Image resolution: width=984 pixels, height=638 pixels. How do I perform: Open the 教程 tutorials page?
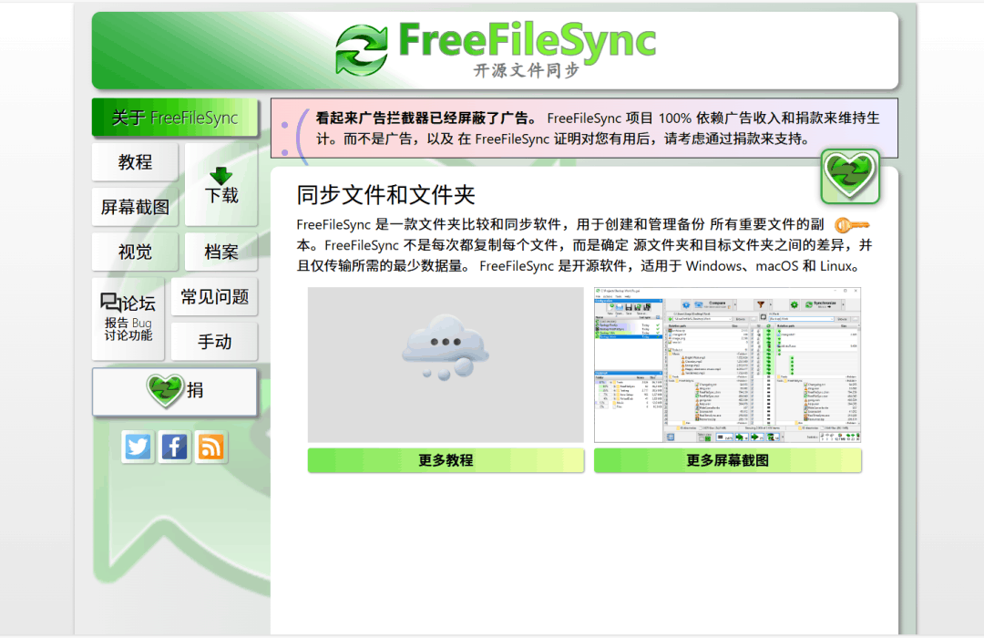pos(135,162)
